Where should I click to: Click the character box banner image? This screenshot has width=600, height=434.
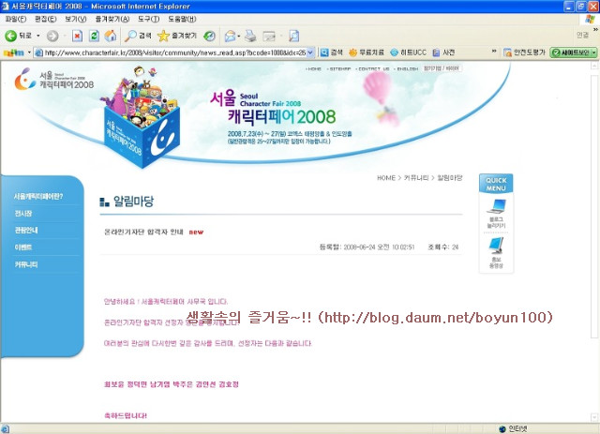tap(140, 117)
